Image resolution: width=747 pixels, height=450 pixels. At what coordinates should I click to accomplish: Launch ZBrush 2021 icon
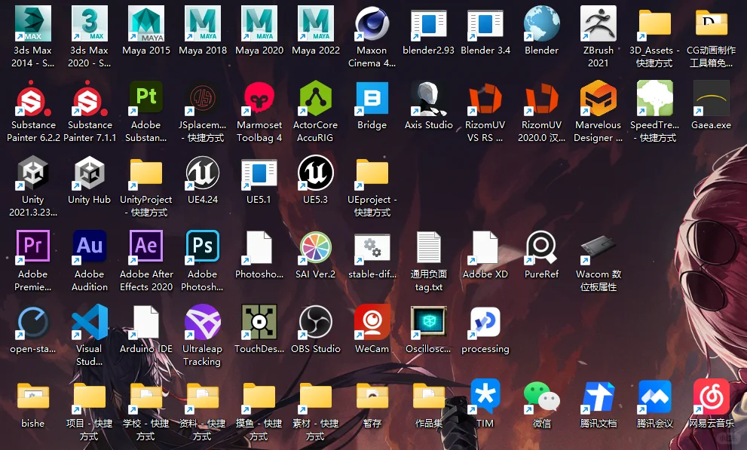599,23
